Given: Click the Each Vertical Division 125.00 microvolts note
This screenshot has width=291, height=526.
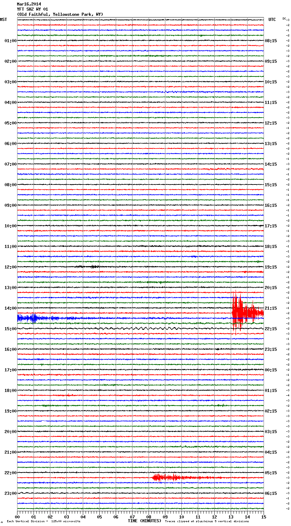Looking at the screenshot, I should [x=43, y=521].
